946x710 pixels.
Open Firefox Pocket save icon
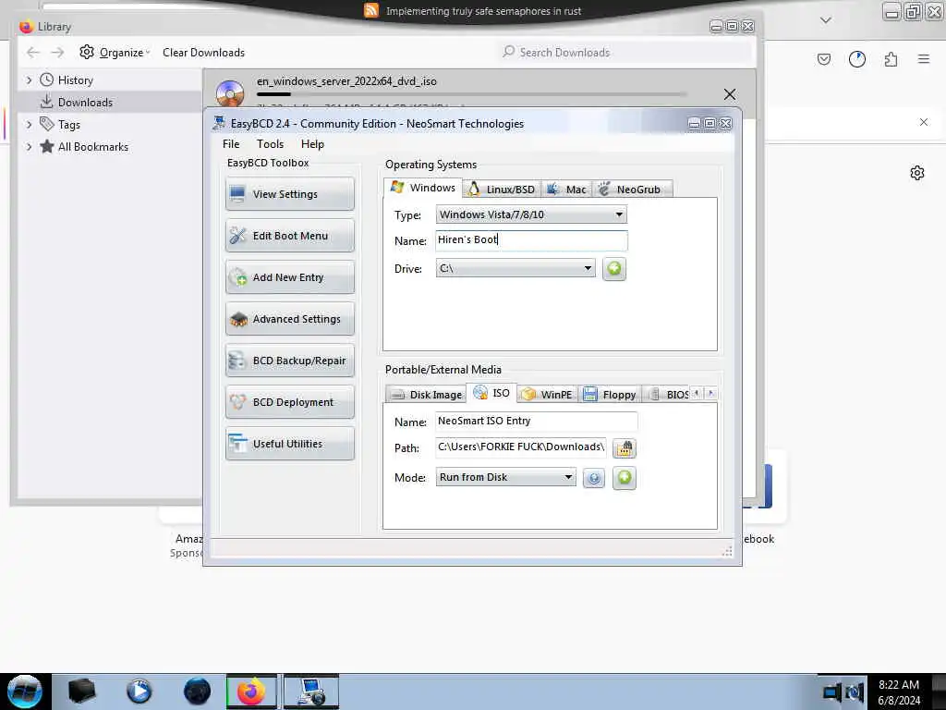click(823, 58)
